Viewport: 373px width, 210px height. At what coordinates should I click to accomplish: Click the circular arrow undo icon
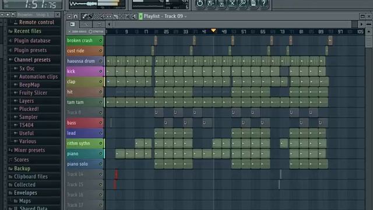point(200,3)
